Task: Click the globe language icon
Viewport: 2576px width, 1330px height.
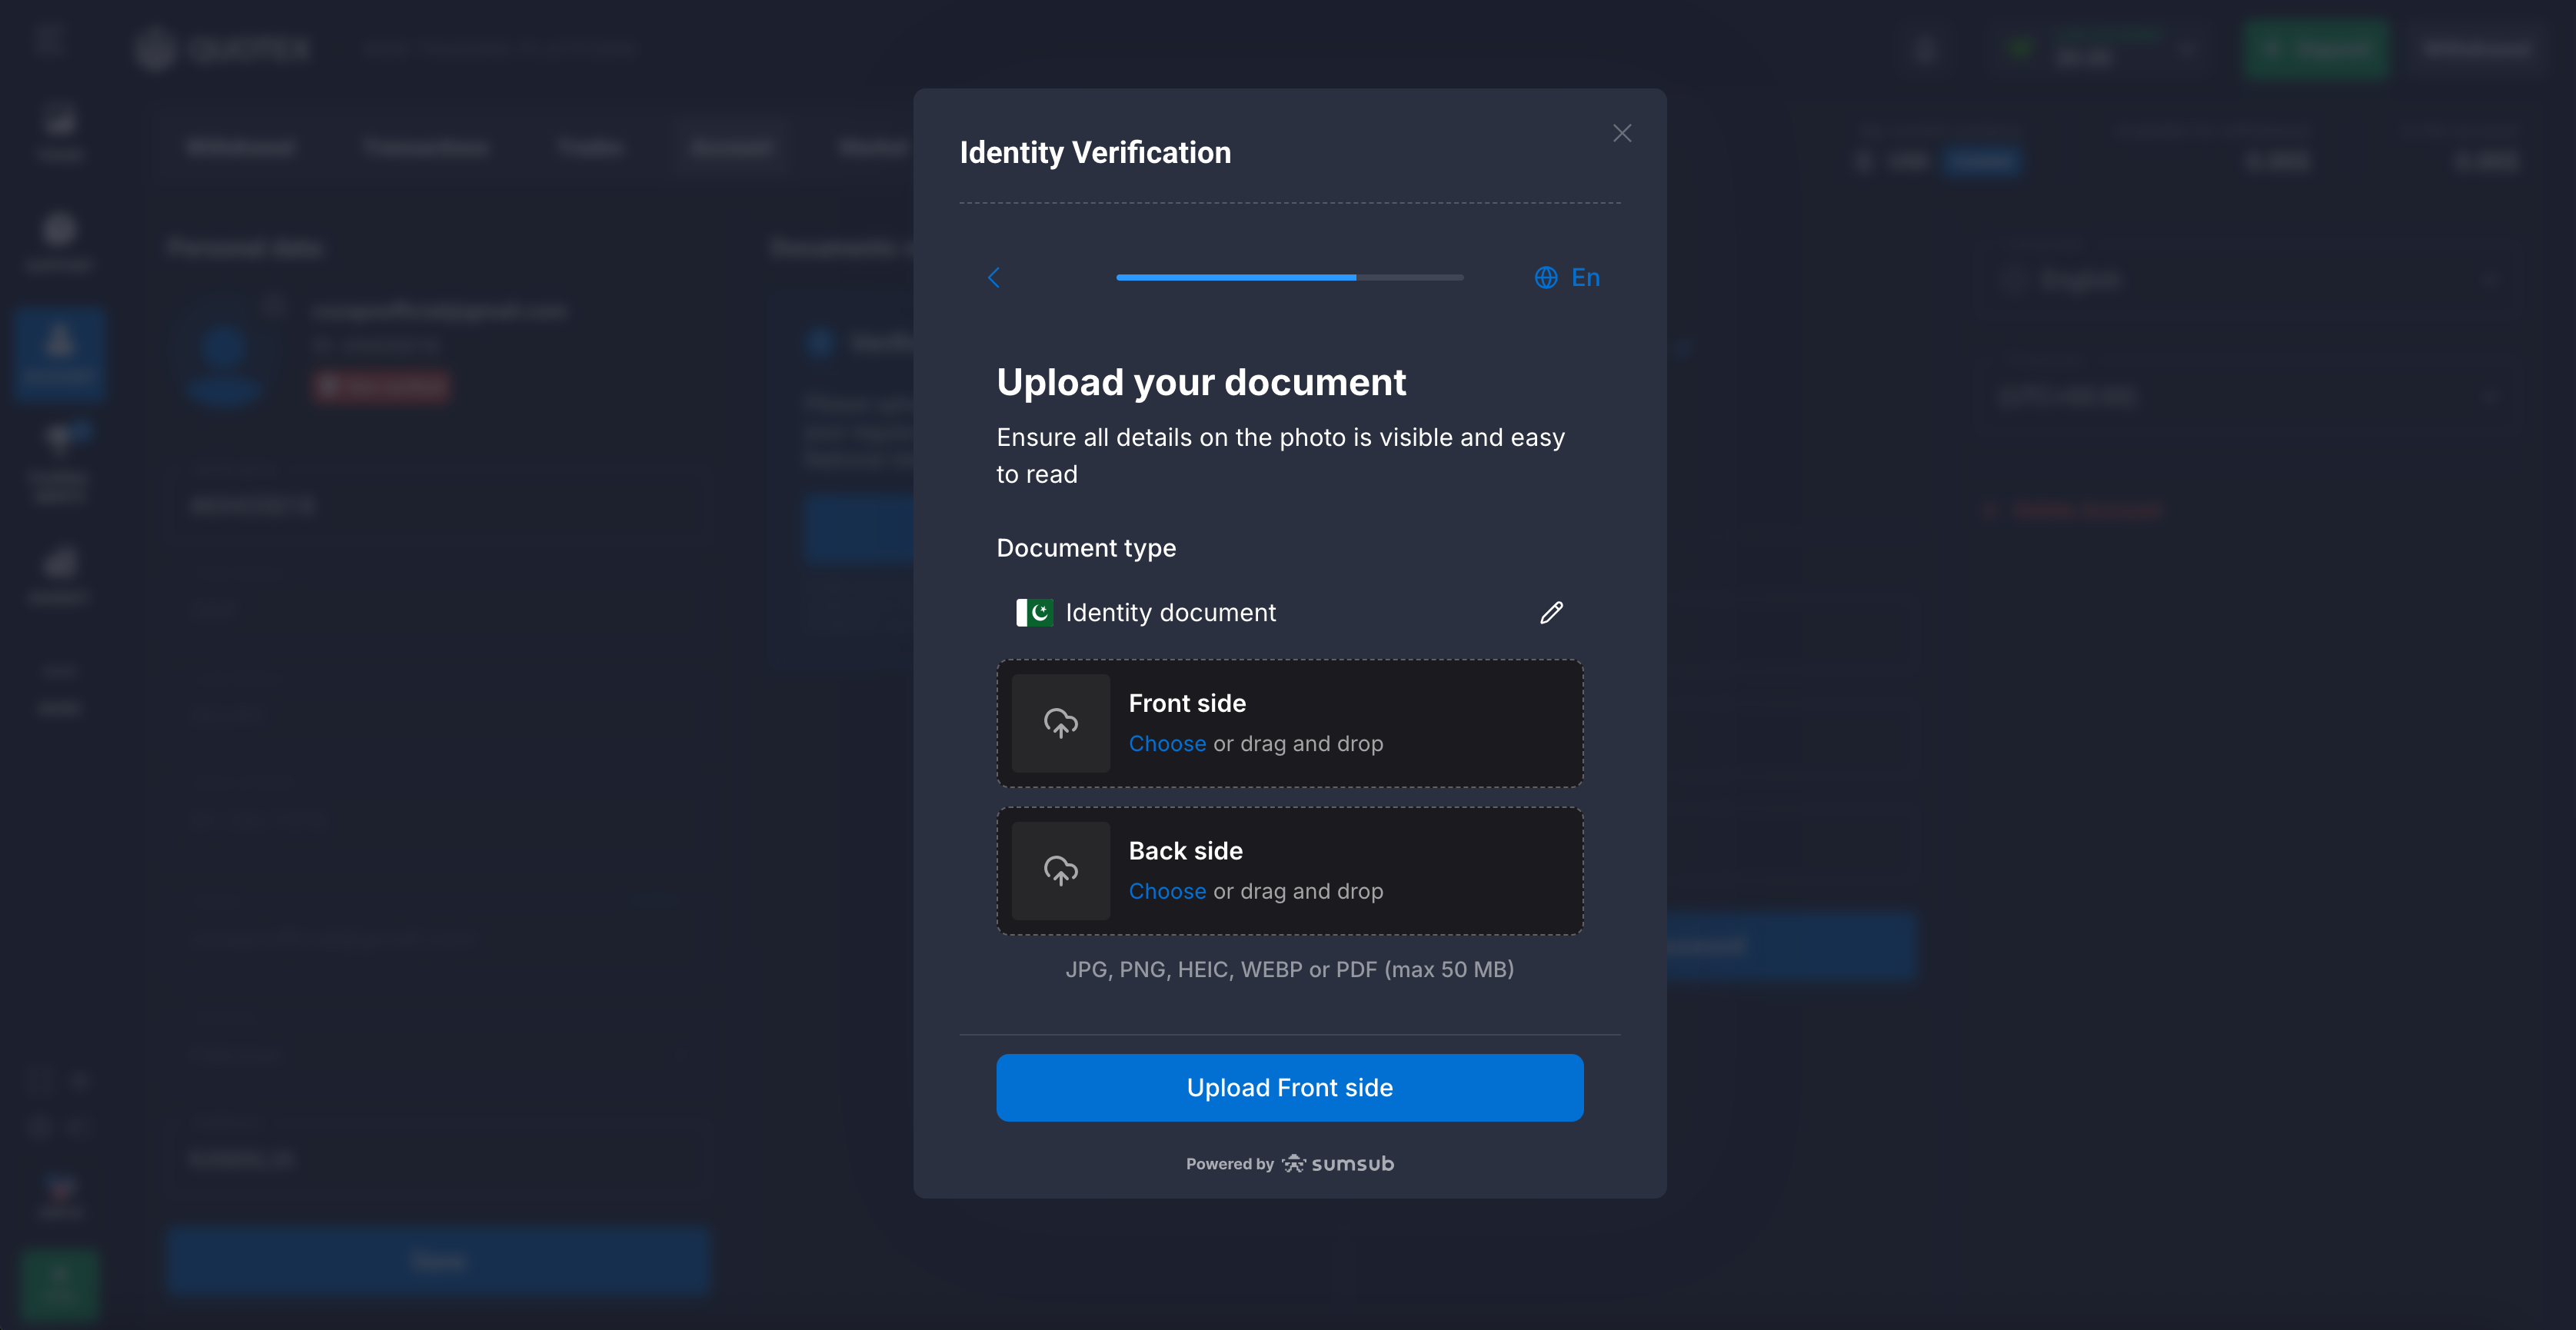Action: click(1546, 277)
